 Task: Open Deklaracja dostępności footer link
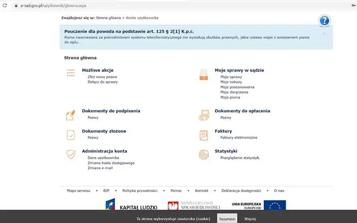click(x=241, y=191)
